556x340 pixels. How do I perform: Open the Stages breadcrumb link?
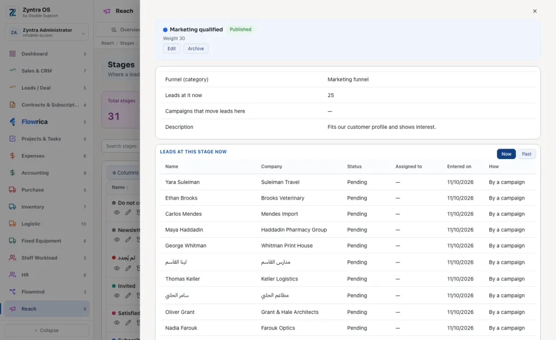[x=127, y=43]
